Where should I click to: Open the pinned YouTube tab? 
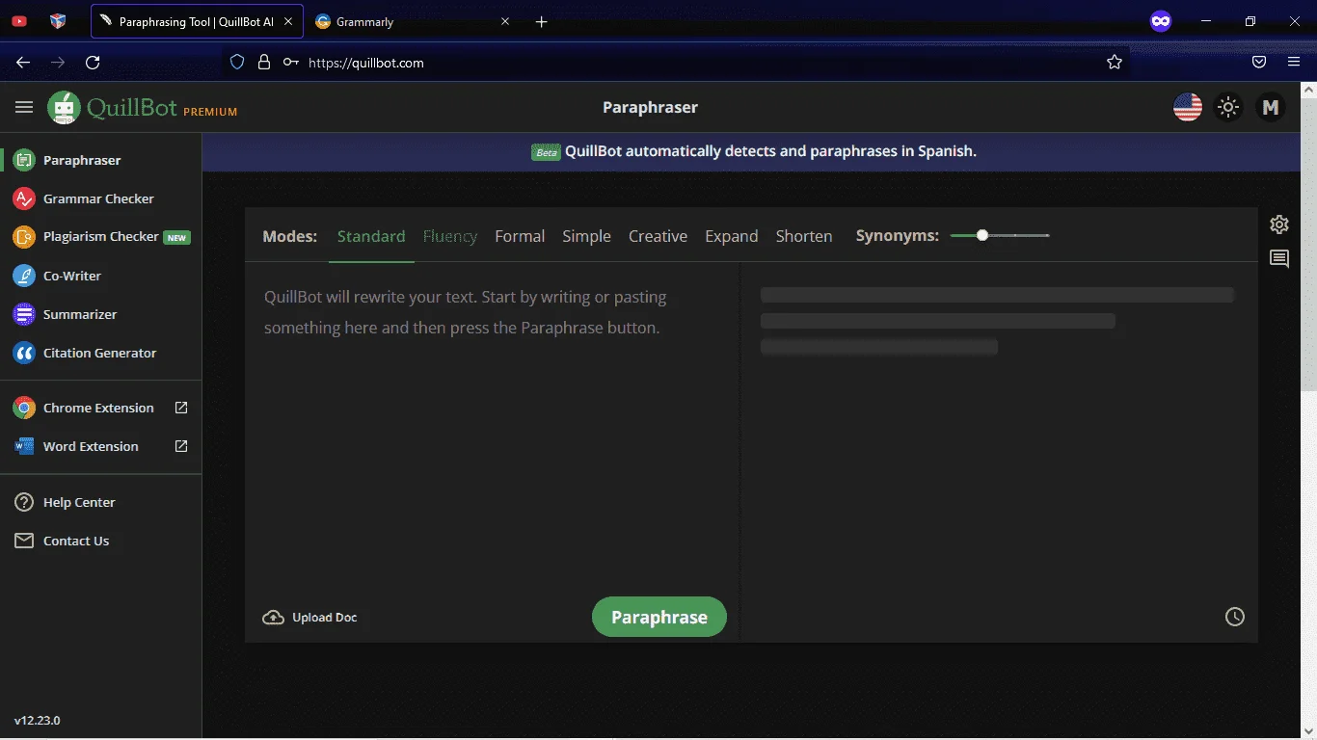pyautogui.click(x=19, y=21)
